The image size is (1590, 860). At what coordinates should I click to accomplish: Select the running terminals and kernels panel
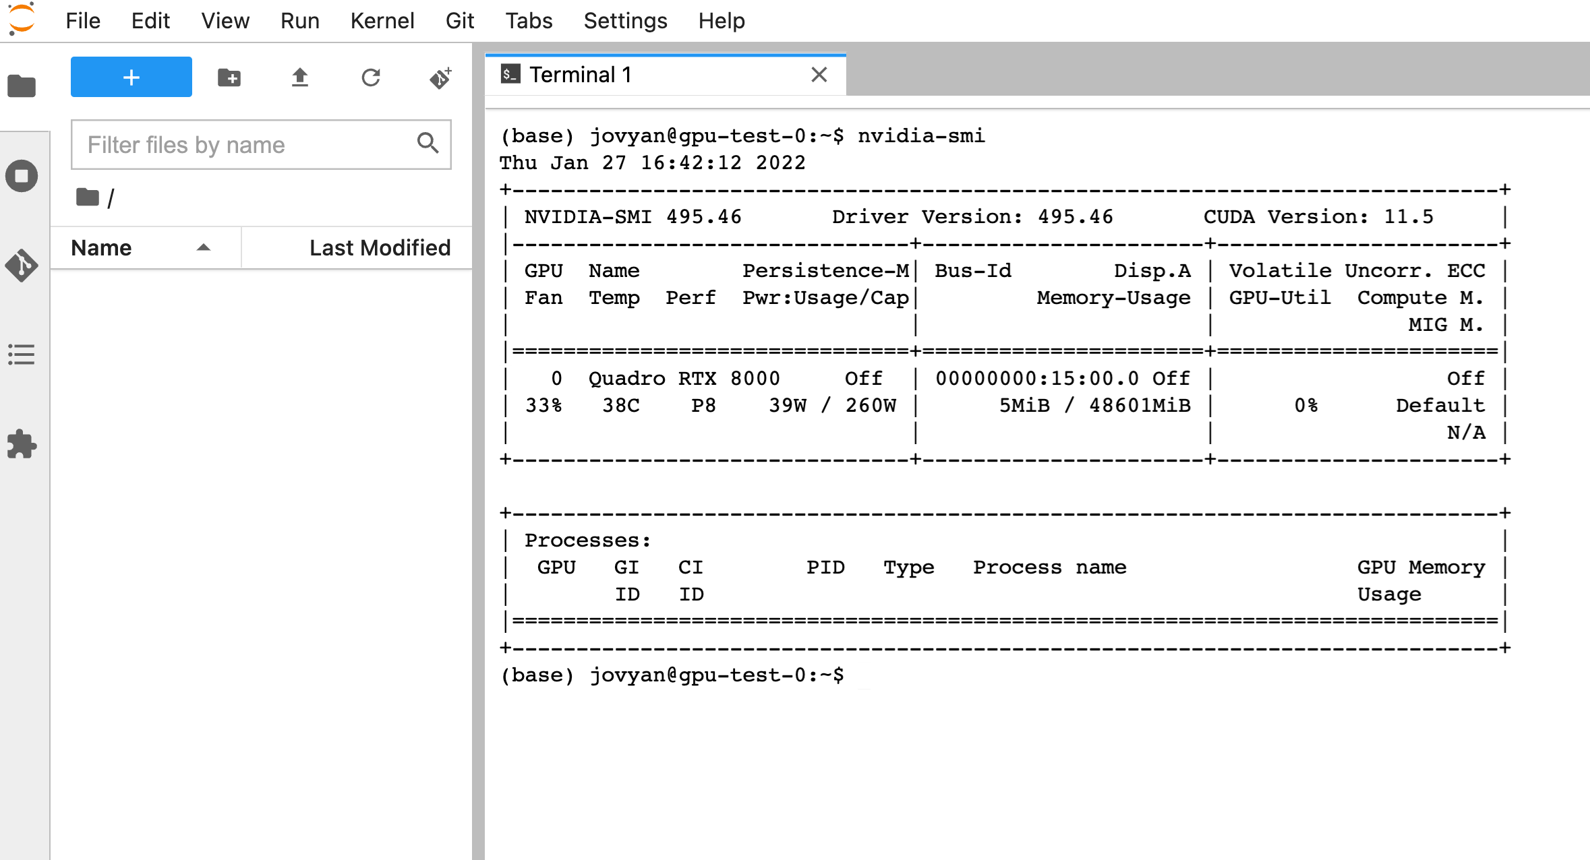click(21, 175)
